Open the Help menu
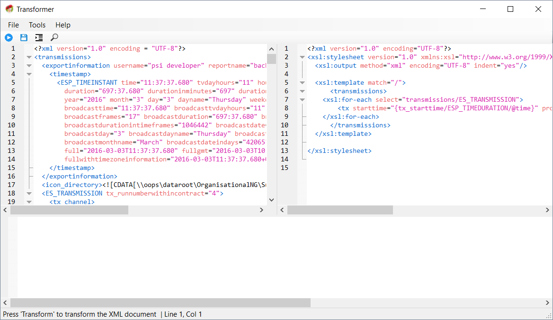This screenshot has width=553, height=320. 62,25
